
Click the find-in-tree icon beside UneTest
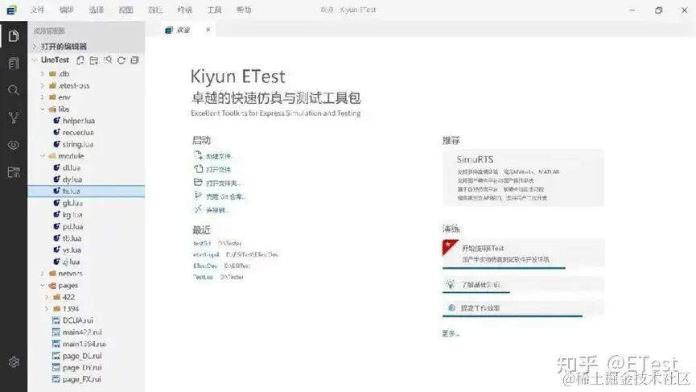(x=108, y=60)
